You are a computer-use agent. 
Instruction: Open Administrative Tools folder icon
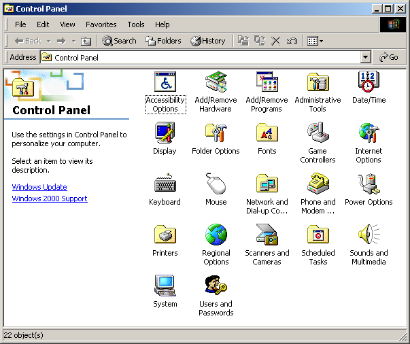point(318,82)
